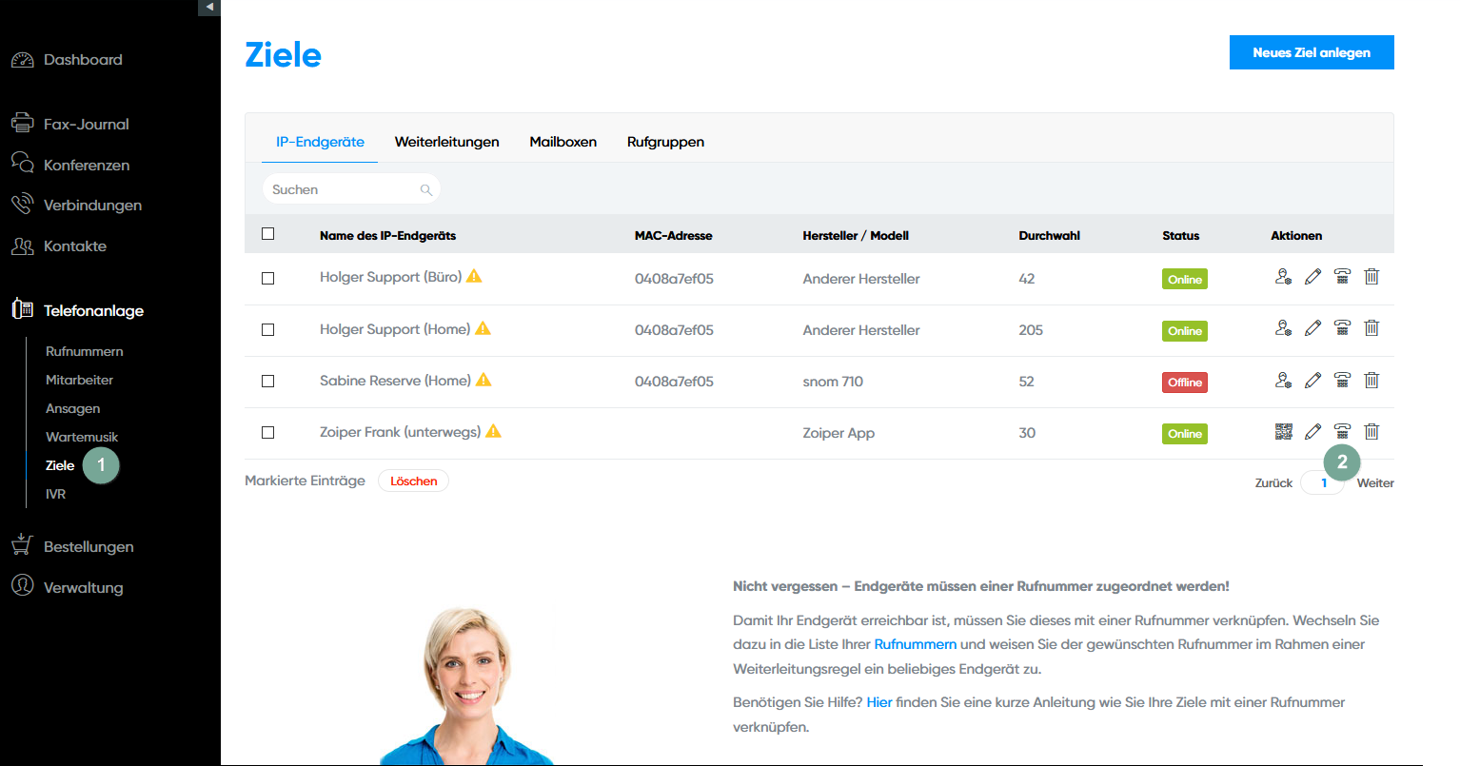Image resolution: width=1460 pixels, height=766 pixels.
Task: Follow the Rufnummern link in help text
Action: pos(915,644)
